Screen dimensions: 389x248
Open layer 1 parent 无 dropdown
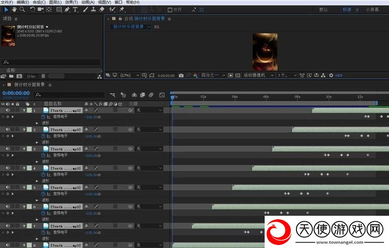pyautogui.click(x=149, y=110)
